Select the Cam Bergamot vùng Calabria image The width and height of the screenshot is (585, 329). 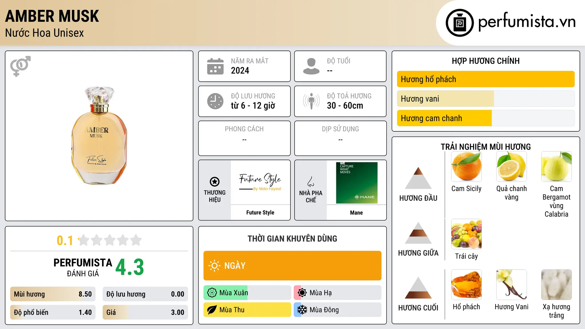pyautogui.click(x=556, y=166)
